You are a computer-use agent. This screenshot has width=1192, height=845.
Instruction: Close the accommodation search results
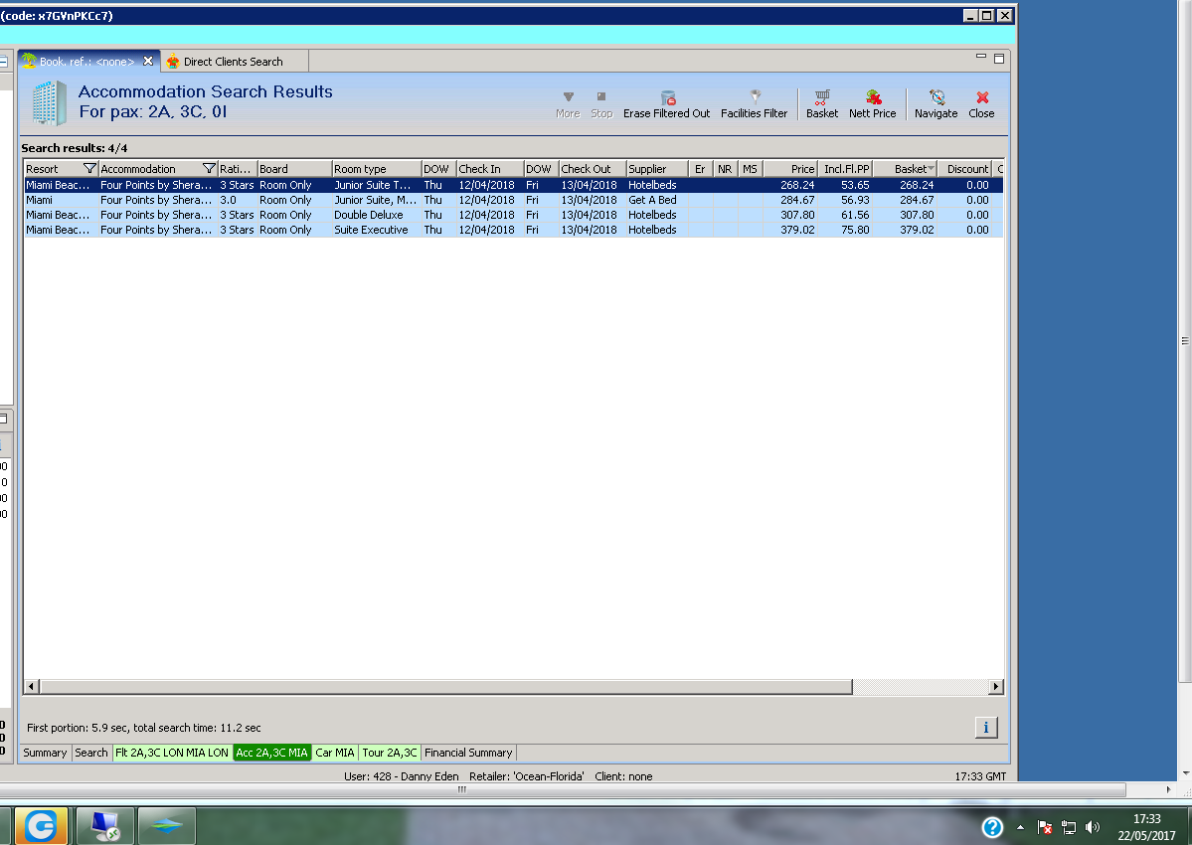[x=981, y=104]
